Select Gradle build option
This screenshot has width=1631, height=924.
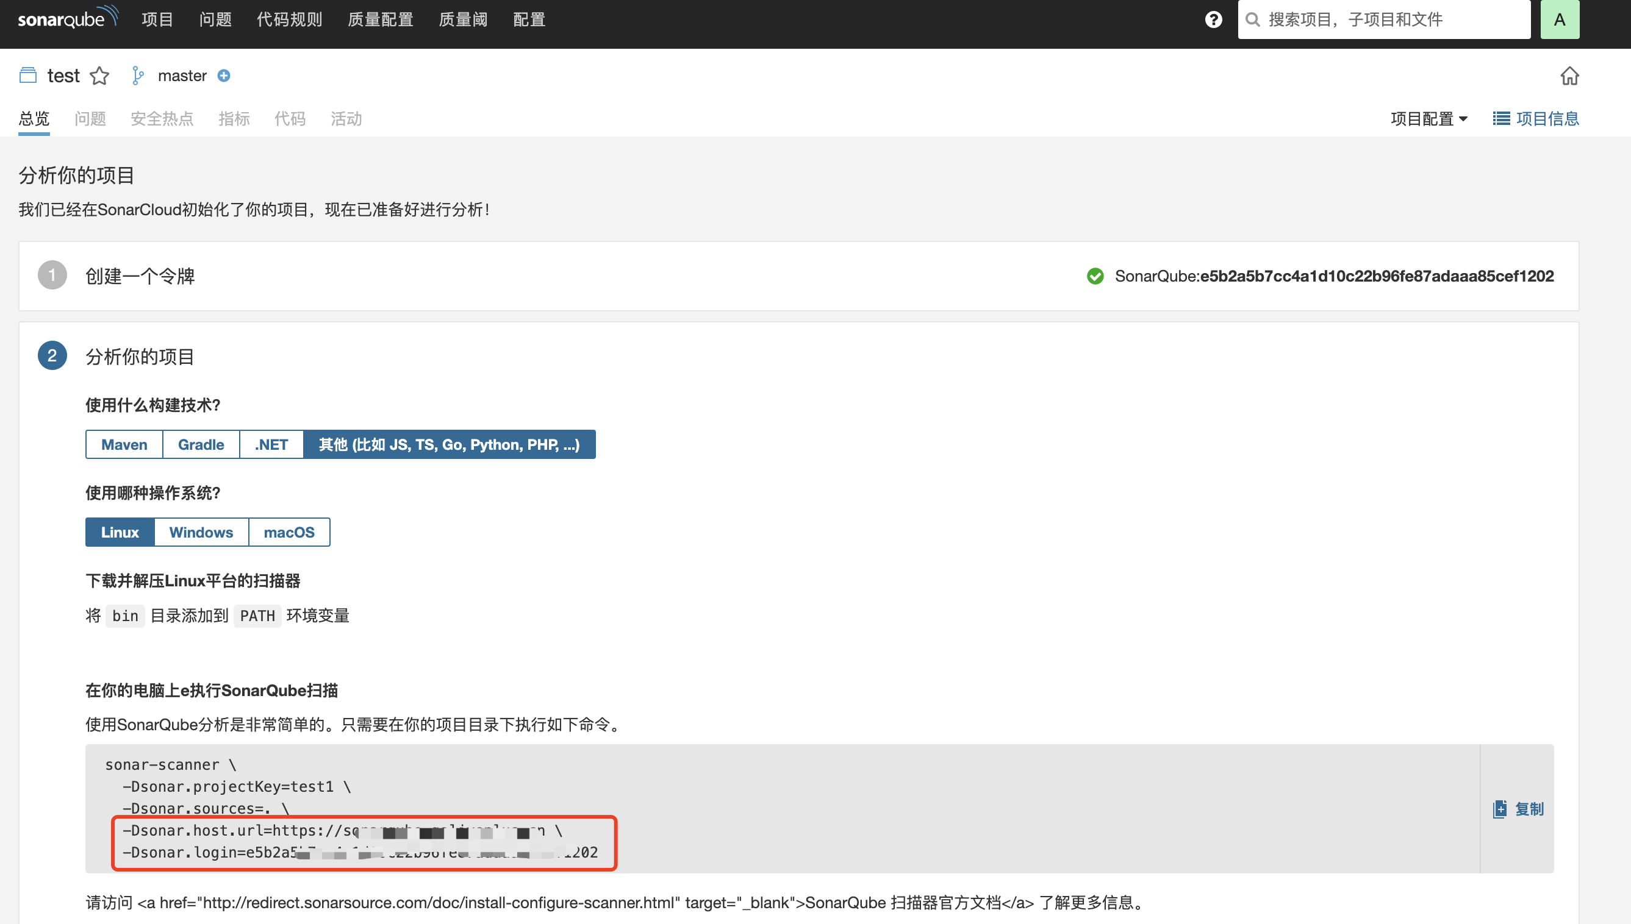[201, 444]
